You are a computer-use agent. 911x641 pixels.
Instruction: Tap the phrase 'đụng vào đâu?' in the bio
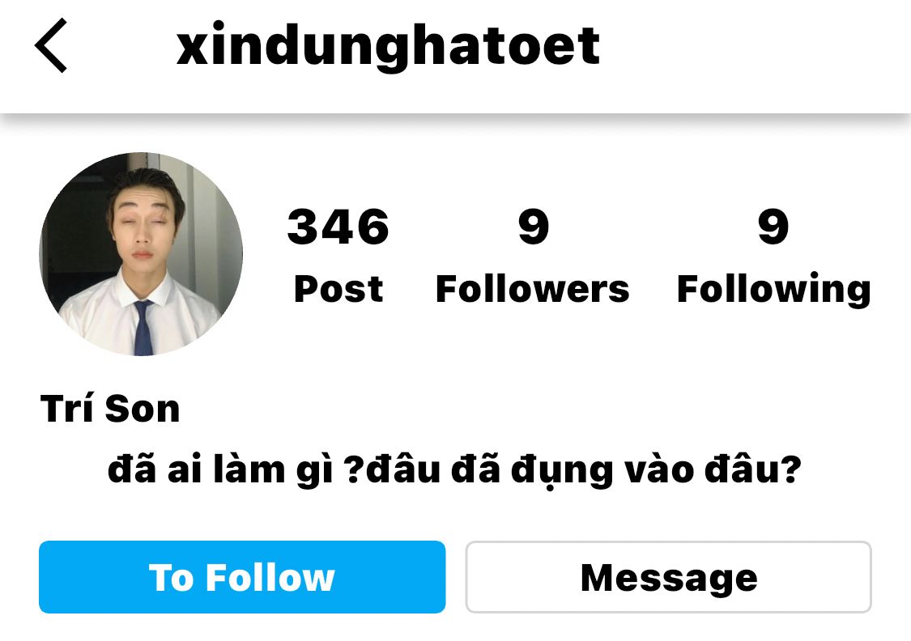(x=657, y=470)
